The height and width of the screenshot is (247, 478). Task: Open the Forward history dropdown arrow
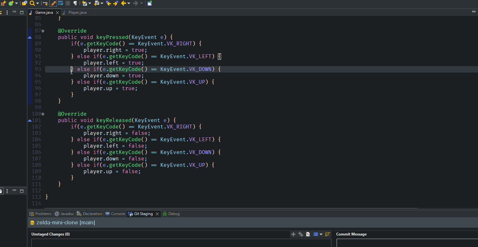click(x=141, y=3)
